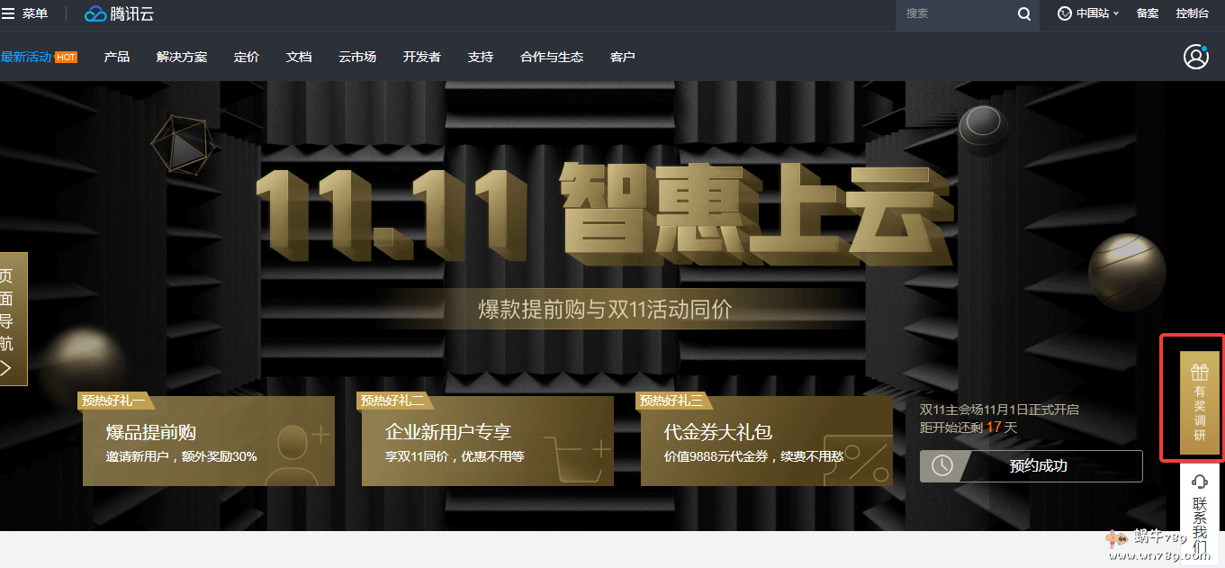
Task: Open the 代金券大礼包 promotion card
Action: click(766, 441)
